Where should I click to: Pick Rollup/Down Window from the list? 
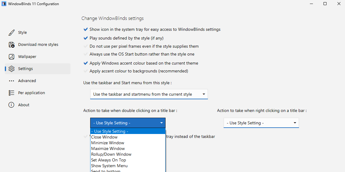pyautogui.click(x=128, y=154)
